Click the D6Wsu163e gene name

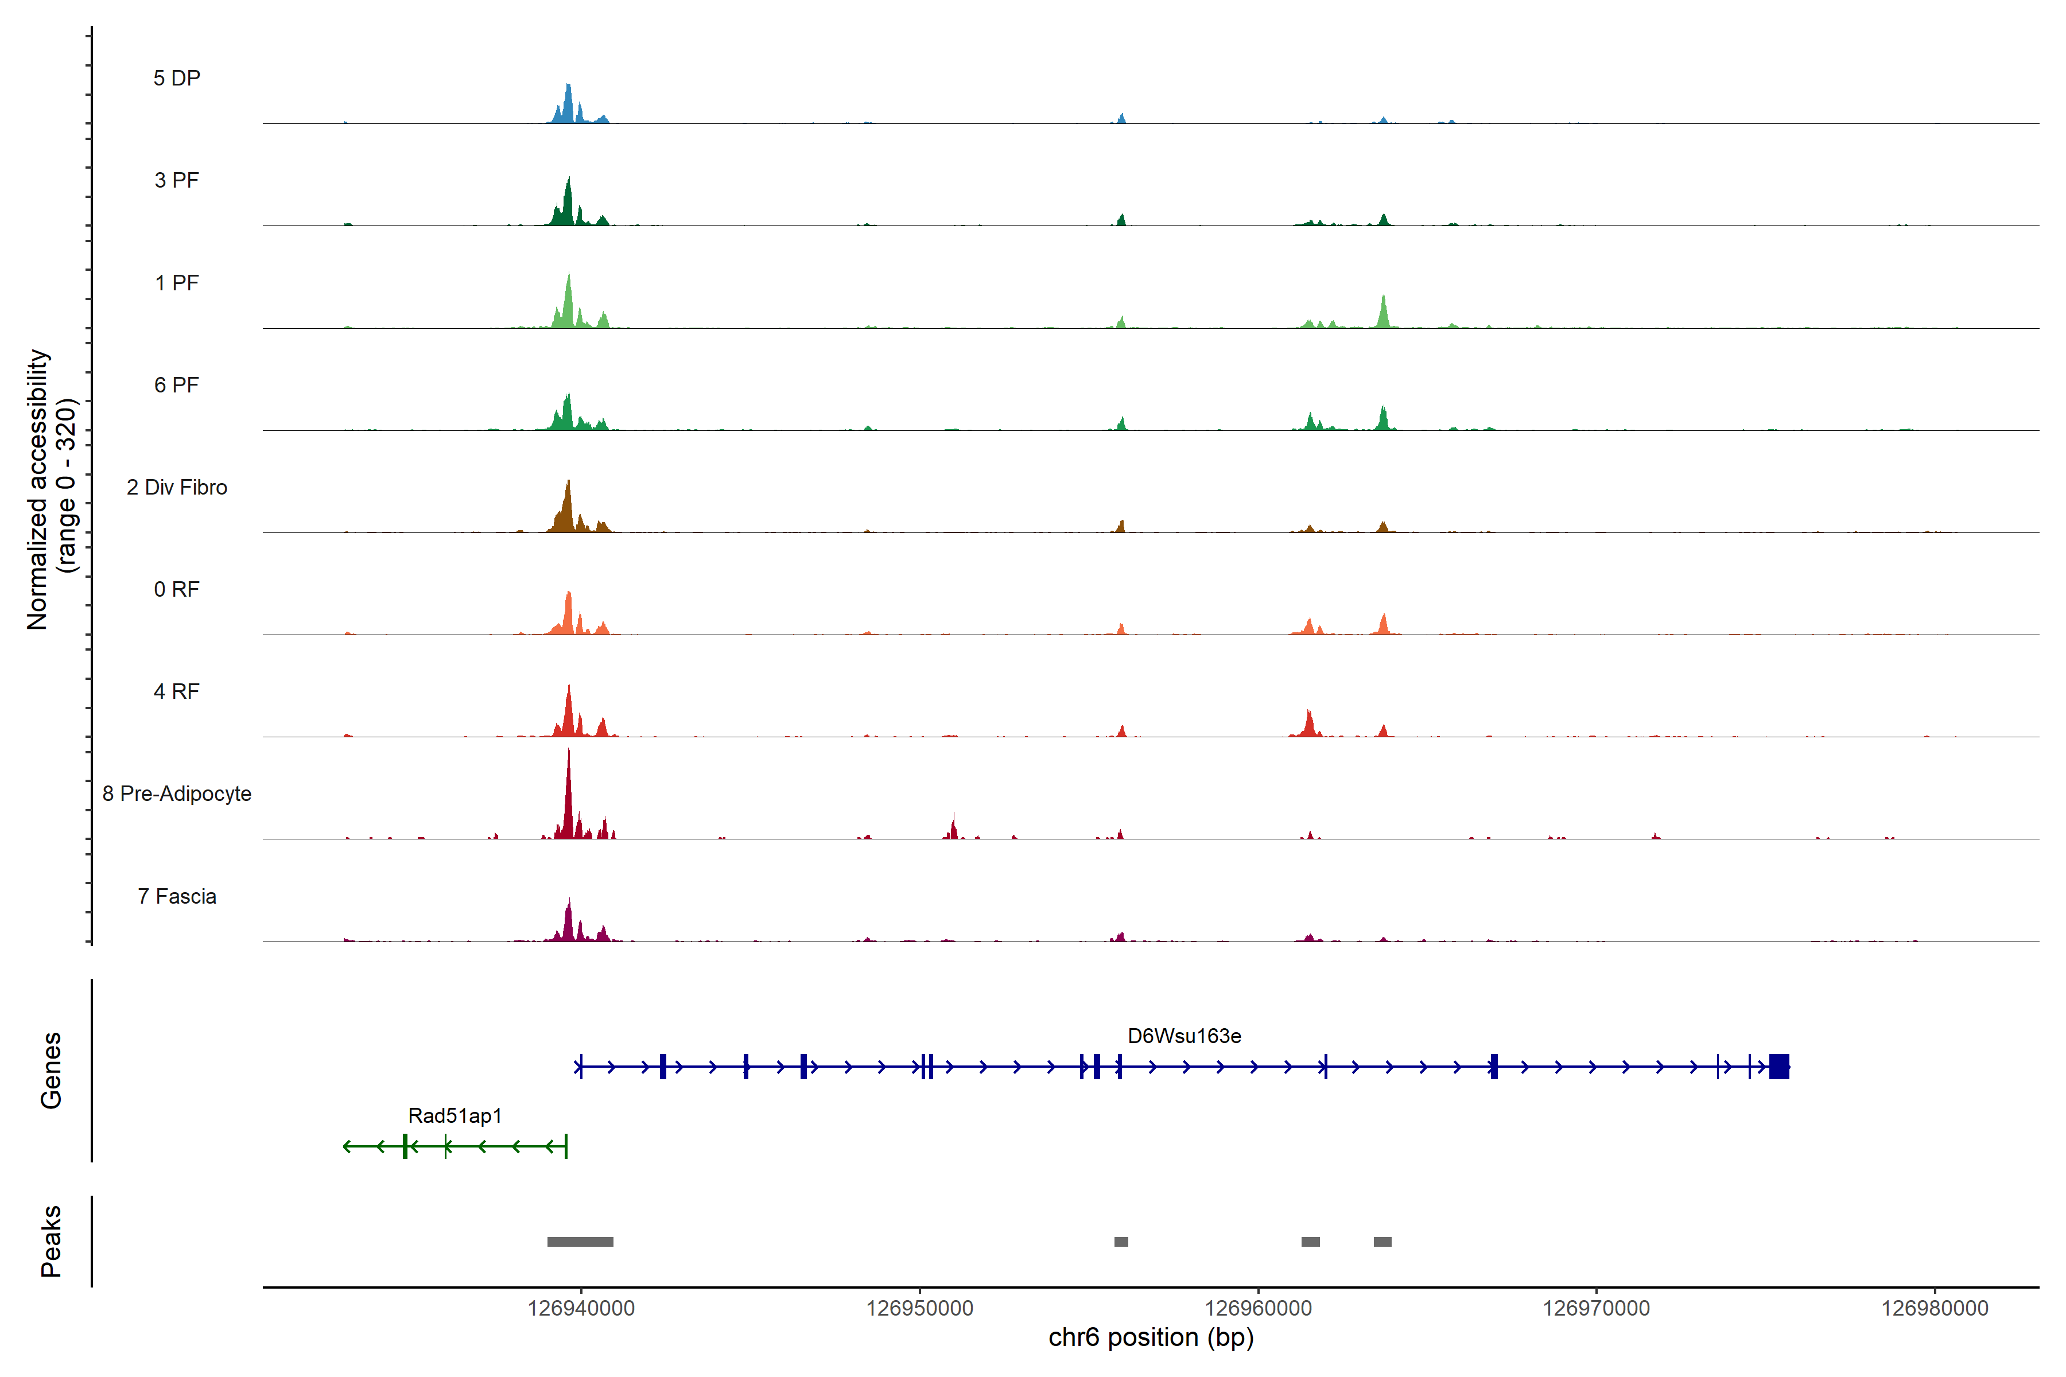(1184, 1036)
